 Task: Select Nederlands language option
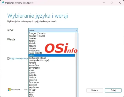click(52, 51)
